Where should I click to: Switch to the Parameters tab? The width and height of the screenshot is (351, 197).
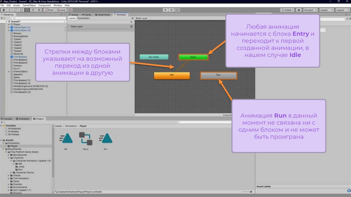83,18
